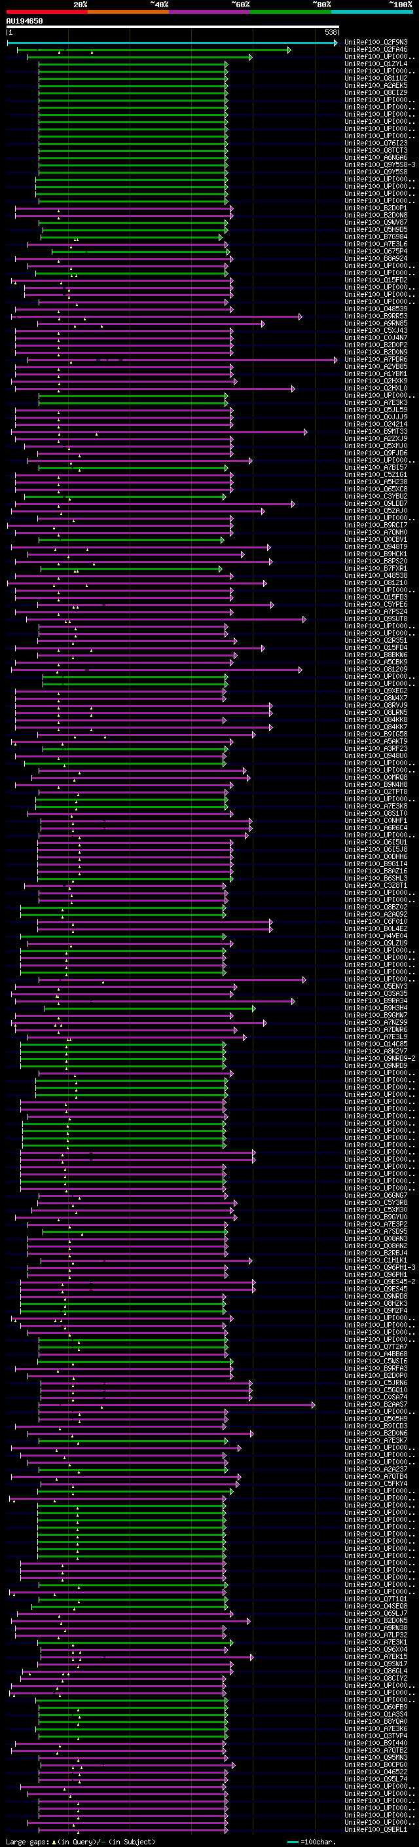
Task: Select hit UniRef100_O81209
Action: [376, 670]
